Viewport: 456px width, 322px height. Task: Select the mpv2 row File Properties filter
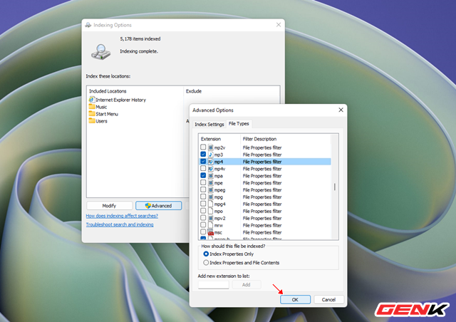point(262,218)
